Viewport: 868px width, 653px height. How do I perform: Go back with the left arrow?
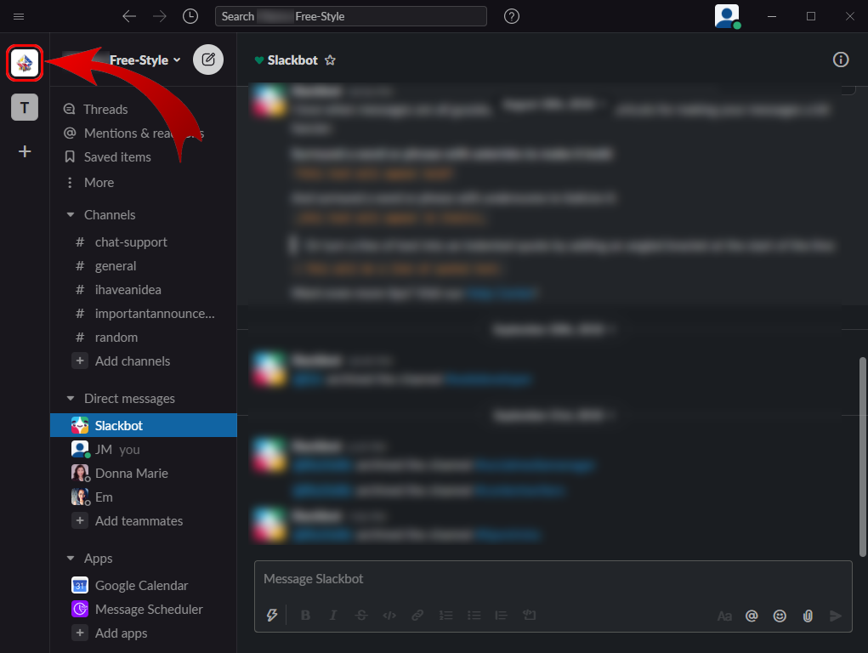[x=129, y=17]
